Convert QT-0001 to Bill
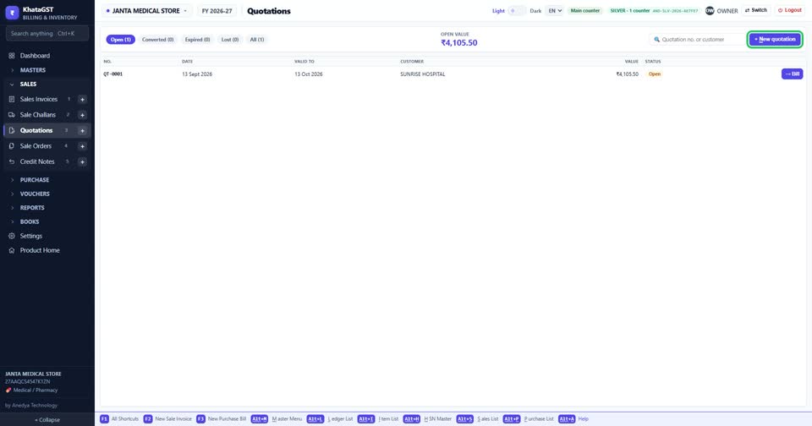The width and height of the screenshot is (812, 426). pos(792,74)
